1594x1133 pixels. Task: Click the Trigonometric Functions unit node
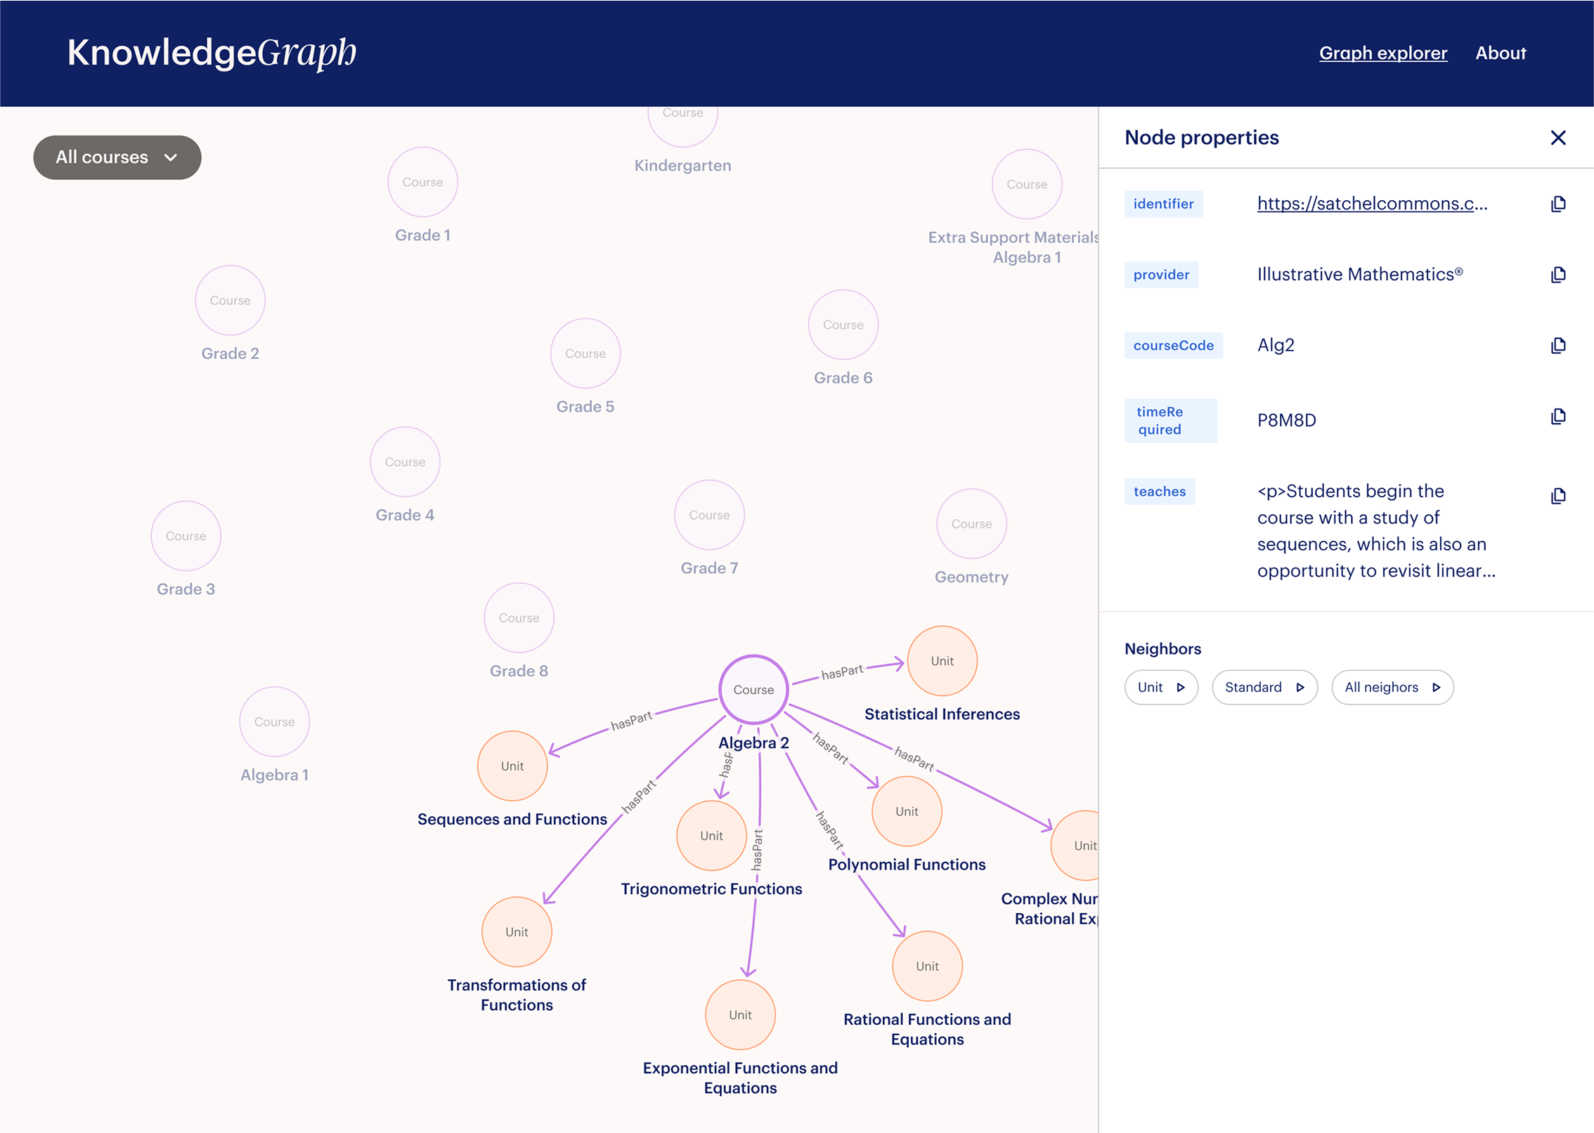point(711,836)
